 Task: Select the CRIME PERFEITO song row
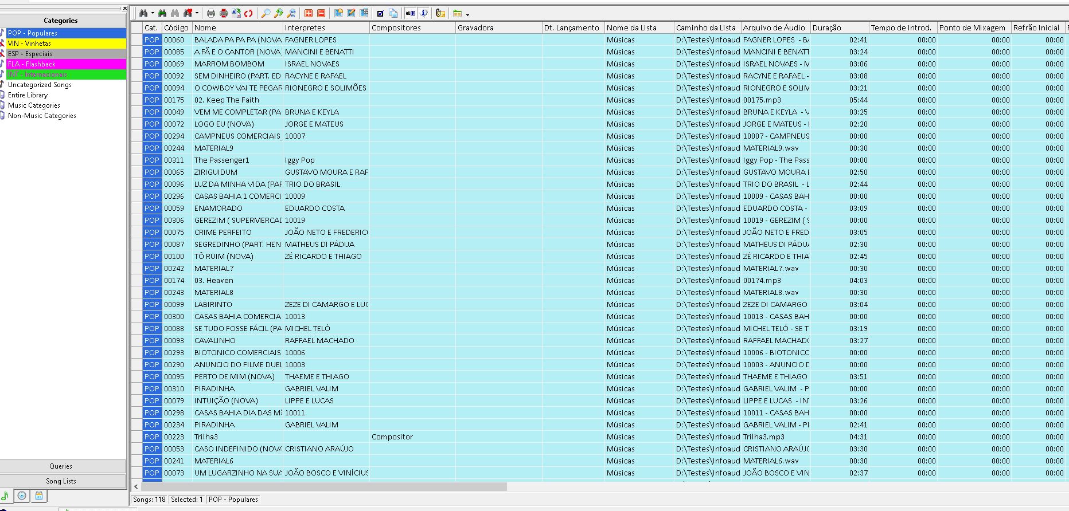599,232
